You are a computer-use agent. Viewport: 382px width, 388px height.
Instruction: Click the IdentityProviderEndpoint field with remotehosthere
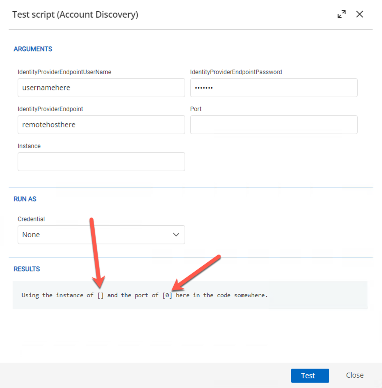[x=101, y=124]
